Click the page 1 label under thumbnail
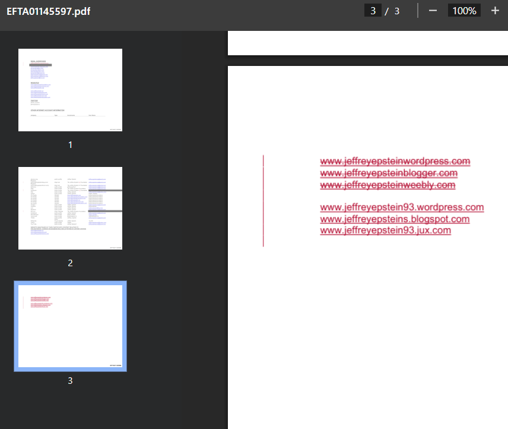This screenshot has height=429, width=508. [x=70, y=145]
